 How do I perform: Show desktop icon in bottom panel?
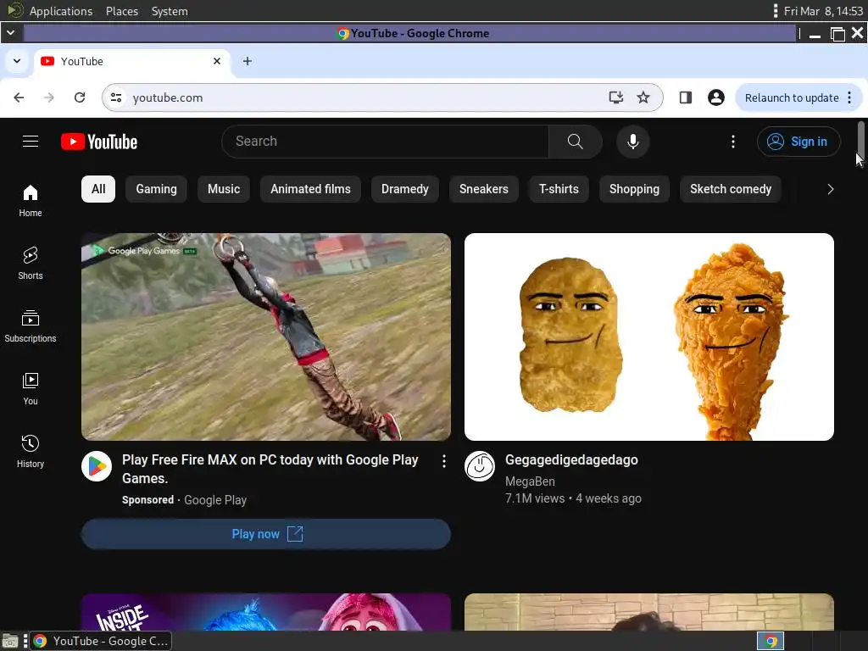[10, 641]
